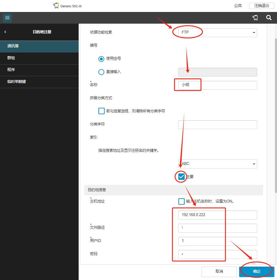Check the hostname input ON checkbox
This screenshot has width=277, height=280.
pos(181,201)
